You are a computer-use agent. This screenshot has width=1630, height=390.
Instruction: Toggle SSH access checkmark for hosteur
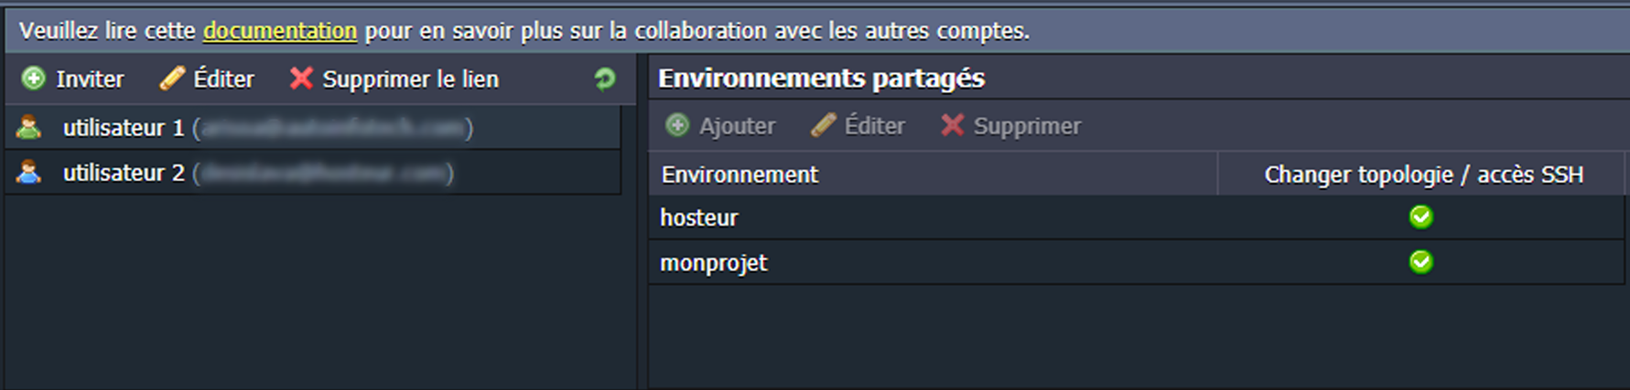(1420, 216)
